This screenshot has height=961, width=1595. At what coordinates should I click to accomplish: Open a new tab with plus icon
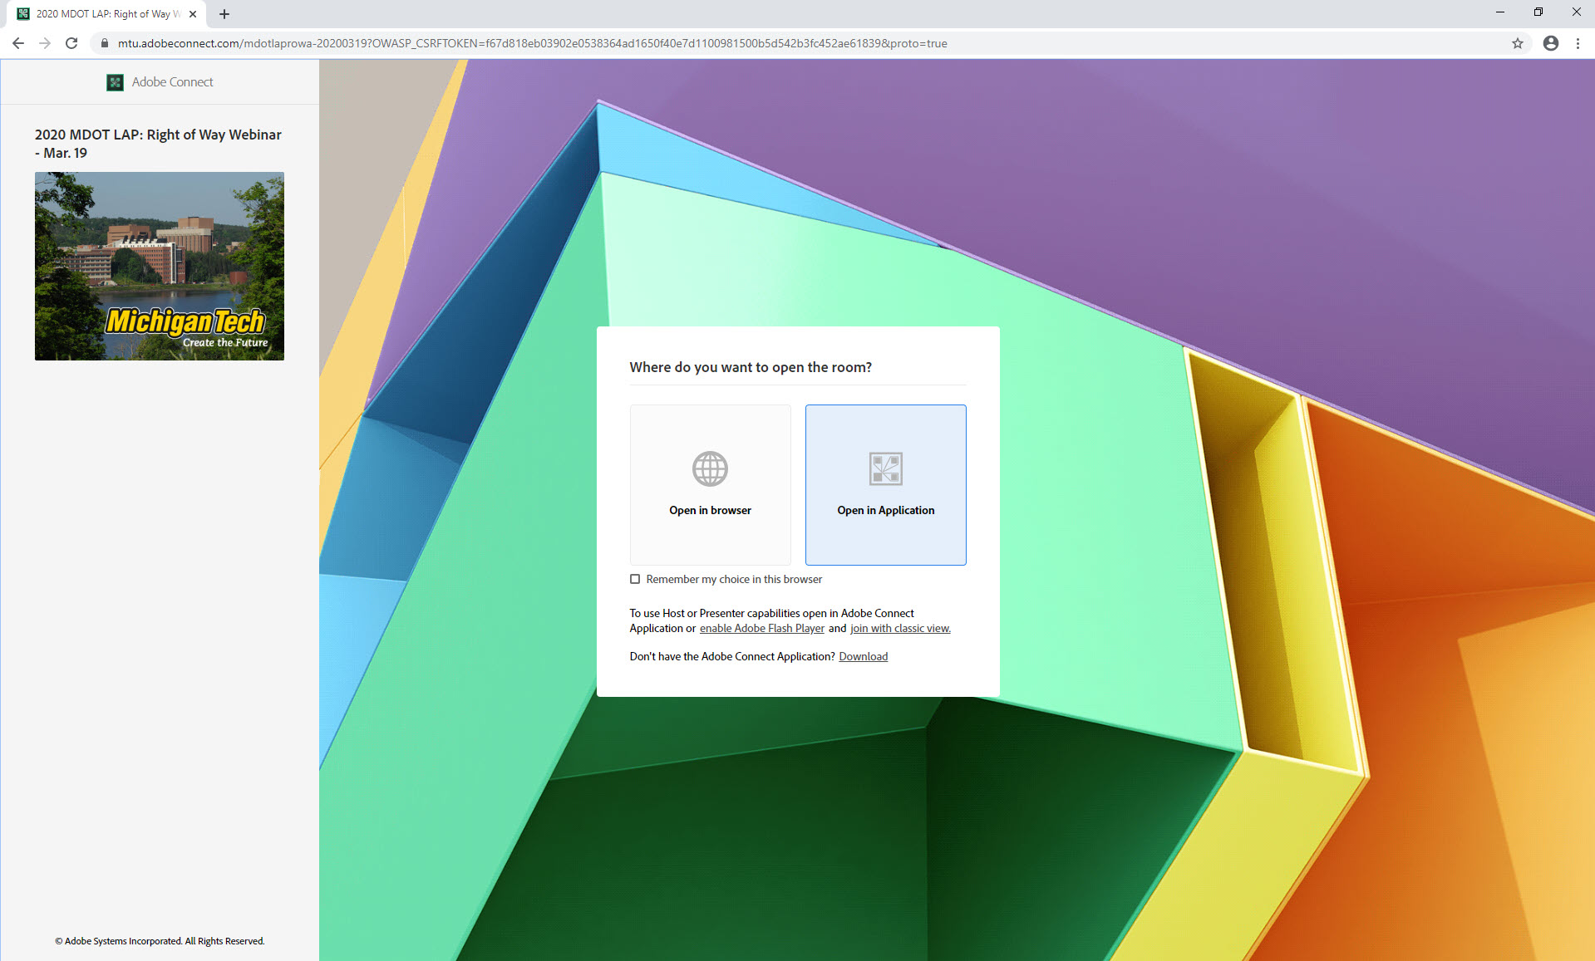[224, 14]
